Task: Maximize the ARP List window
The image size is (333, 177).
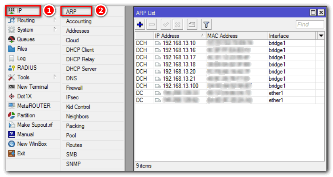Action: [x=313, y=13]
